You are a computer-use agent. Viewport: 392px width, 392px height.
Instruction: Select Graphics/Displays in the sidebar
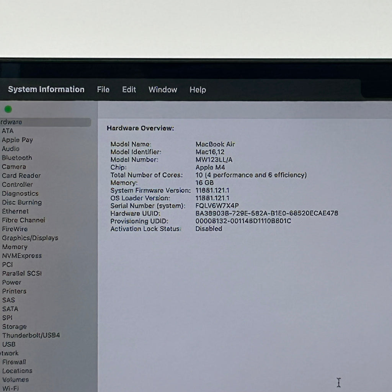[30, 238]
